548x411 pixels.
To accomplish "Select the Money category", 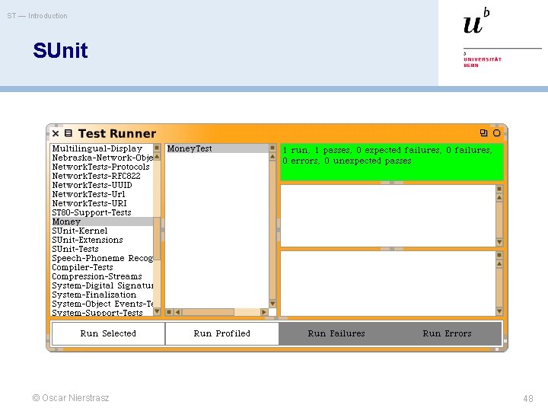I will 102,221.
